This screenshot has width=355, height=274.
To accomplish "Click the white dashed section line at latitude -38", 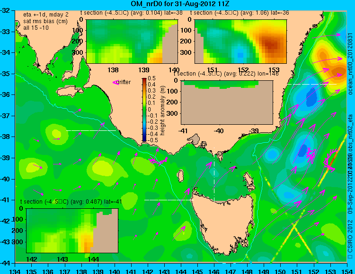I will (91, 130).
